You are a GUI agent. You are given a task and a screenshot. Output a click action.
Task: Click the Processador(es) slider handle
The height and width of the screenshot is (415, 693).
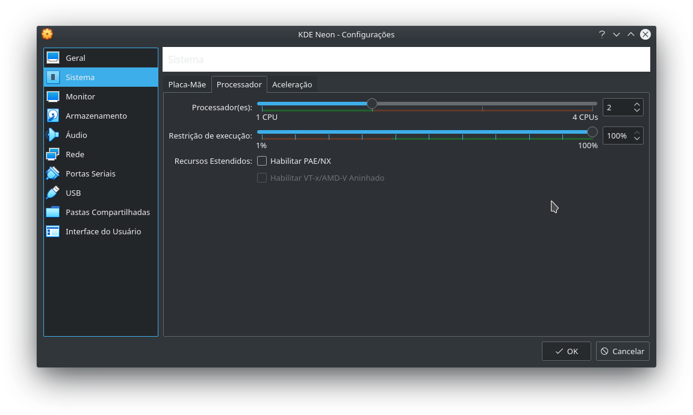372,104
